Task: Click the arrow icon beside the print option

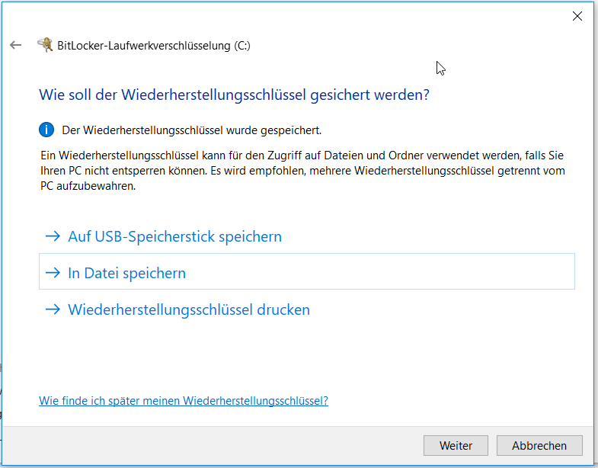Action: pyautogui.click(x=53, y=310)
